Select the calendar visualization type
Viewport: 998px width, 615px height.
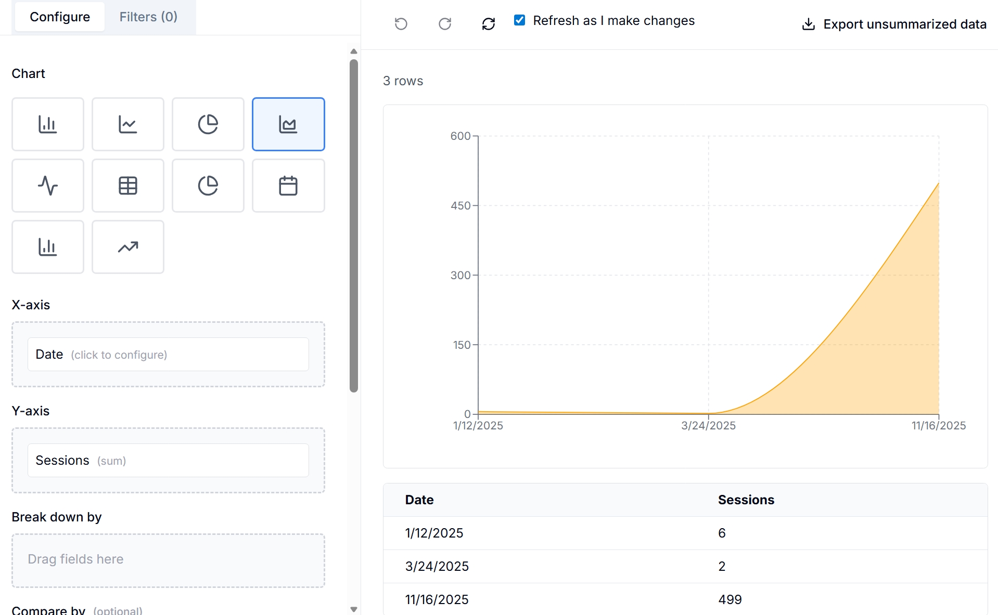pyautogui.click(x=288, y=186)
